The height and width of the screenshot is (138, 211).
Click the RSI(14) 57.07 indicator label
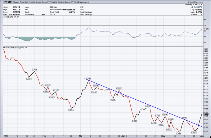point(12,17)
